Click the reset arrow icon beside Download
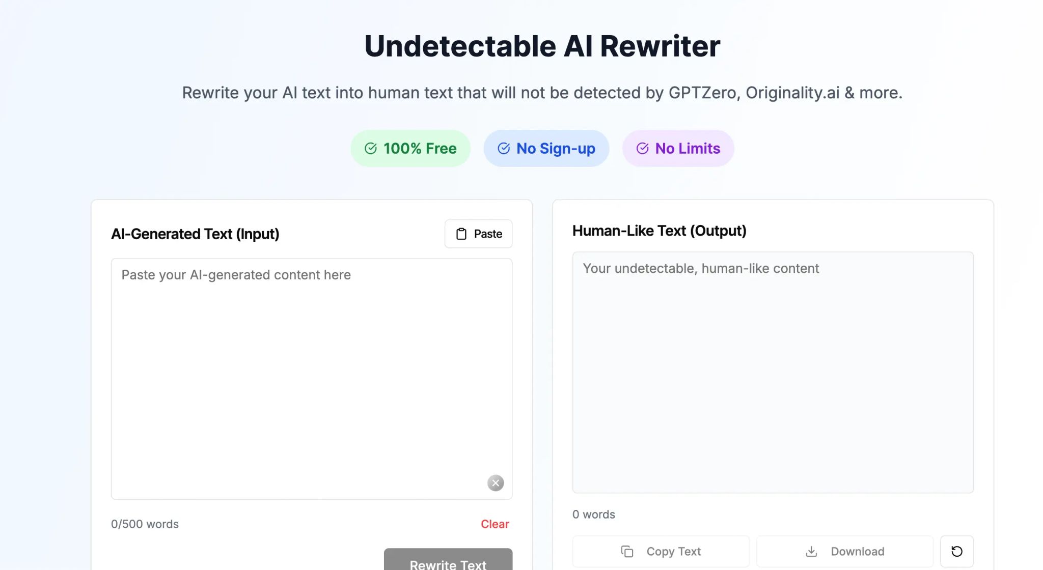The width and height of the screenshot is (1043, 570). click(957, 551)
